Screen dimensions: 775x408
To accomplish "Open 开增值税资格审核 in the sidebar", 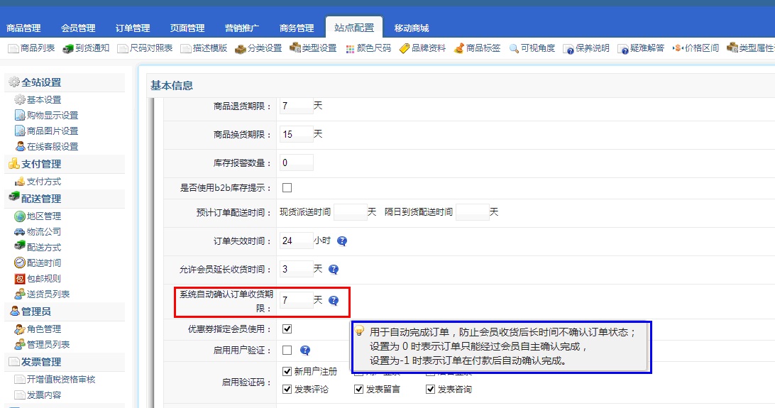I will [55, 380].
